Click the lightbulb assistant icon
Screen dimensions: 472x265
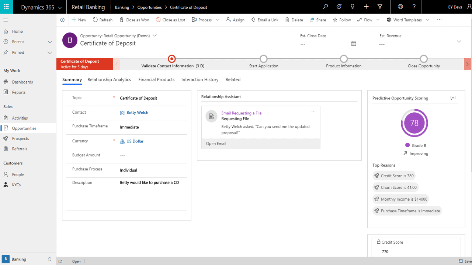click(353, 7)
